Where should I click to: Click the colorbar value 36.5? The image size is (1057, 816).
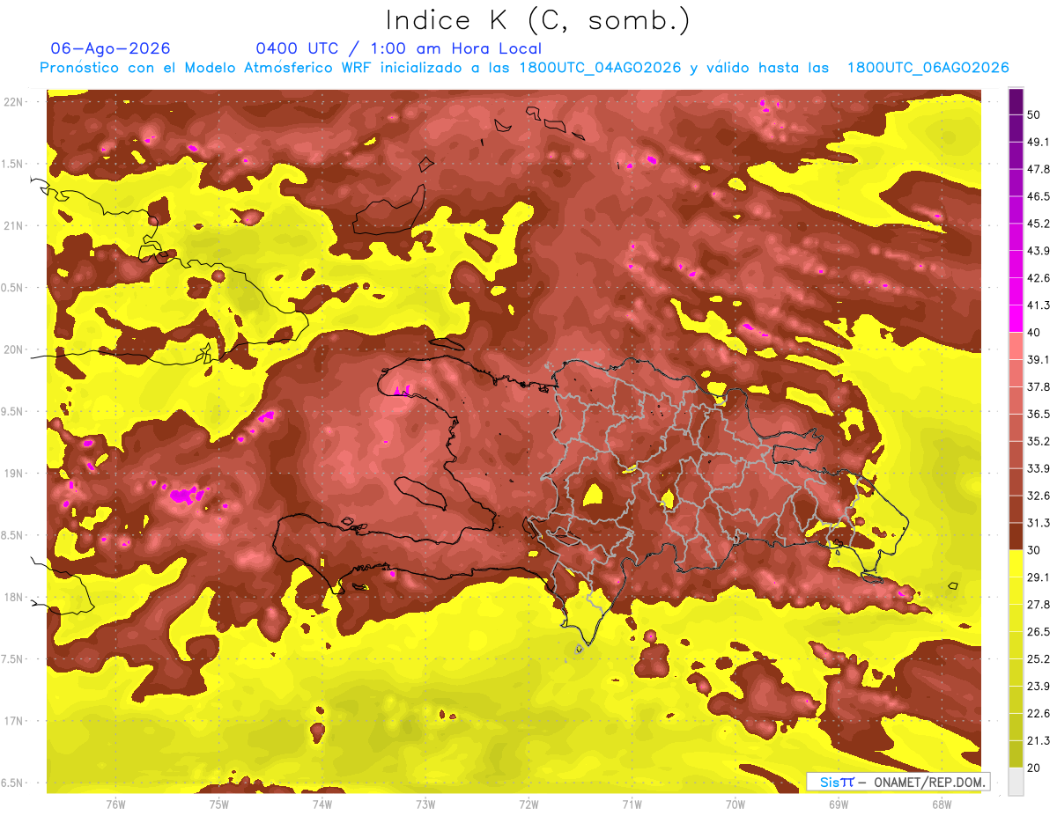[1039, 414]
